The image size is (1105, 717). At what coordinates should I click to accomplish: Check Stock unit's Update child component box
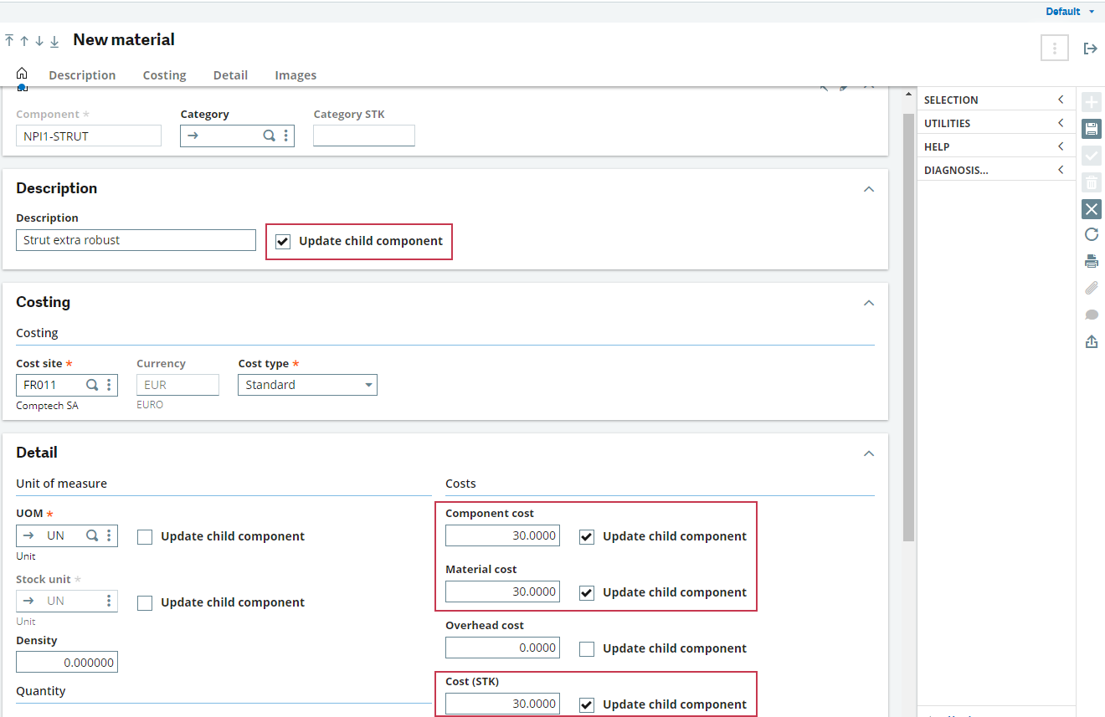(x=145, y=603)
